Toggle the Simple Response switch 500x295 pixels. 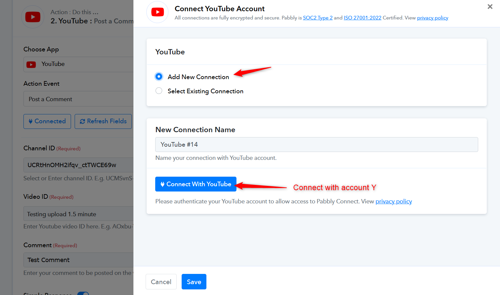83,293
